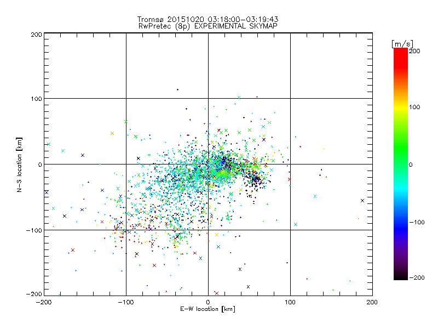
Task: Click the x-axis tick label '0'
Action: coord(208,303)
